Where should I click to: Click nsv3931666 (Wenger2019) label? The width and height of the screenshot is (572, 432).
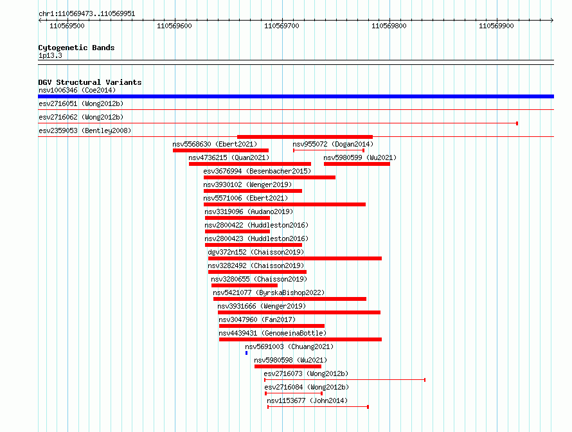[x=262, y=306]
